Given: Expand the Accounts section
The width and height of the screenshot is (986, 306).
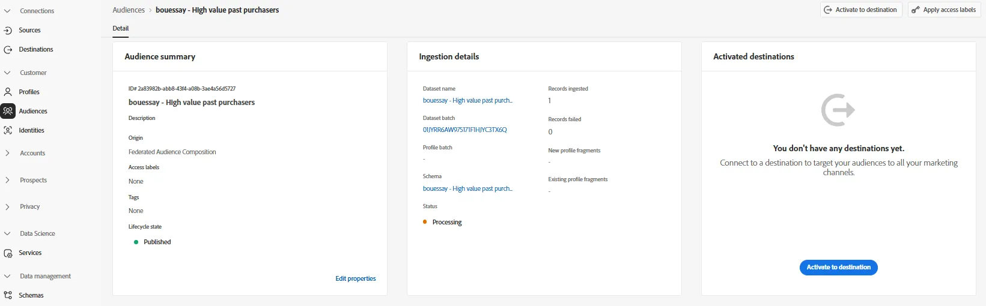Looking at the screenshot, I should pos(7,153).
